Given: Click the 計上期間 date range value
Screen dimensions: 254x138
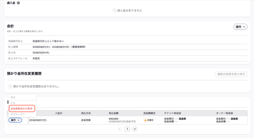Looking at the screenshot, I should click(x=59, y=47).
